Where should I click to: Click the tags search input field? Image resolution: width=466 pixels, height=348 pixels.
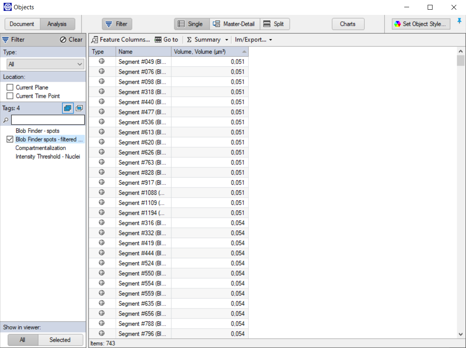(x=48, y=120)
